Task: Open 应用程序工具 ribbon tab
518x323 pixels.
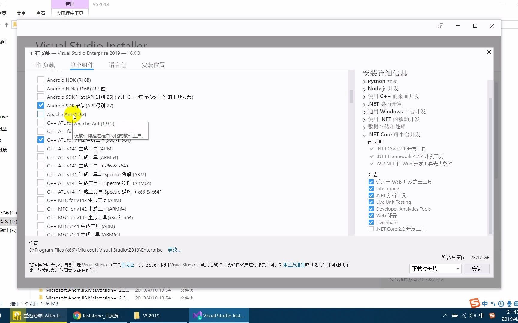Action: click(x=70, y=13)
